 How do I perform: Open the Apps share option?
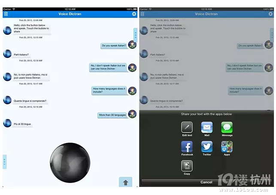click(227, 147)
